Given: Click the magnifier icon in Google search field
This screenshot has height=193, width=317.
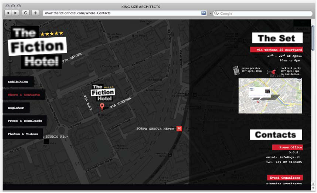Looking at the screenshot, I should coord(216,13).
